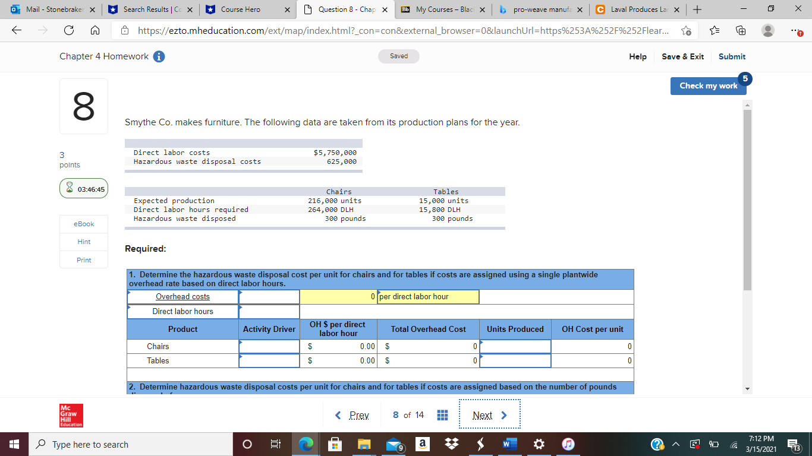Screen dimensions: 812x456
Task: Click the yellow per direct labor hour field
Action: pos(427,296)
